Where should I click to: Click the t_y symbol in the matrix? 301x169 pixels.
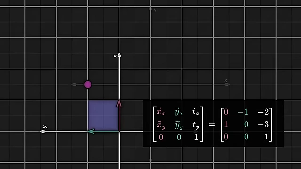tap(196, 125)
